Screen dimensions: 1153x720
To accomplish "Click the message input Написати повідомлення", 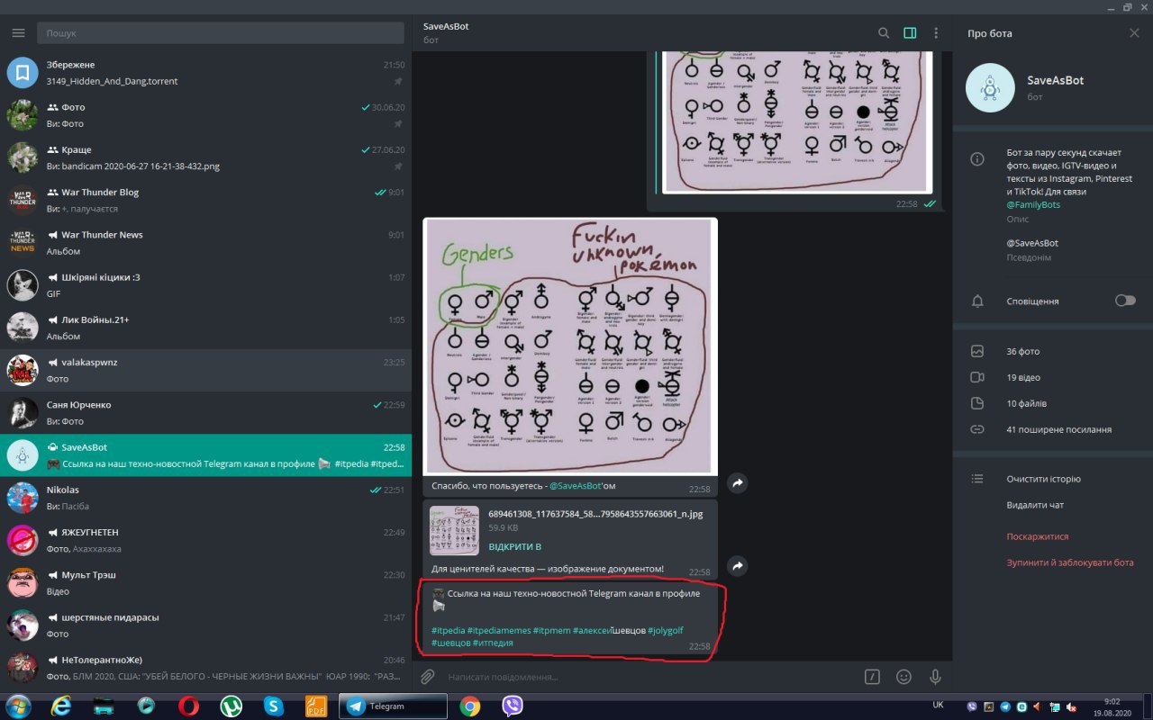I will coord(649,677).
